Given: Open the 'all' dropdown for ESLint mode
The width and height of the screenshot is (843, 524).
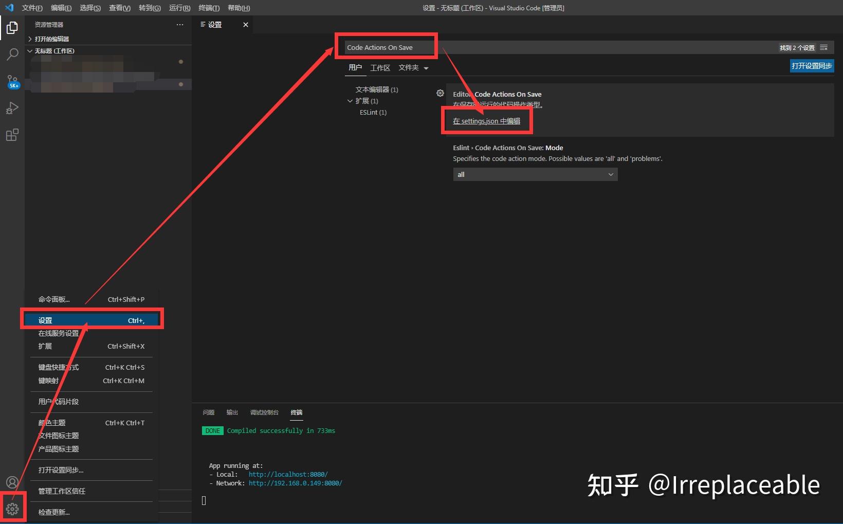Looking at the screenshot, I should point(535,174).
